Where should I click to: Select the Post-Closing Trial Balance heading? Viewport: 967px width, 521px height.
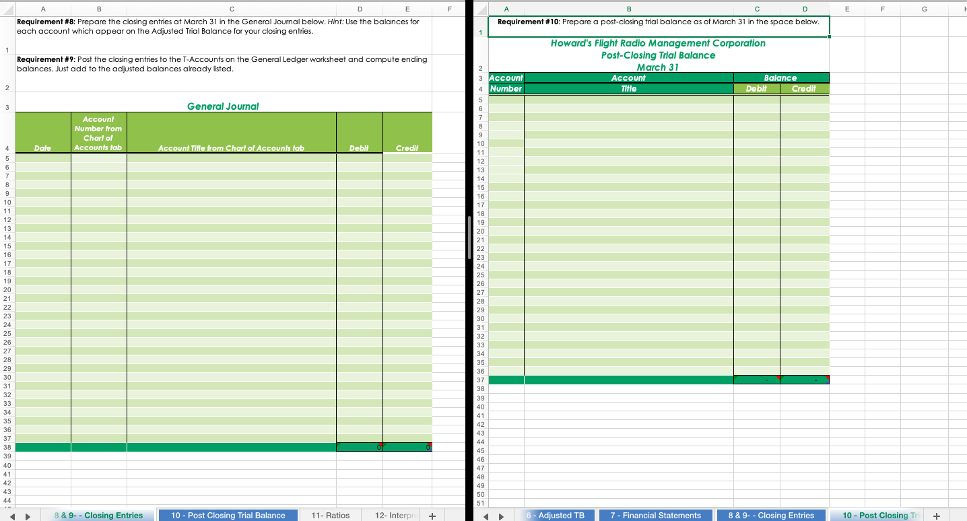click(658, 55)
